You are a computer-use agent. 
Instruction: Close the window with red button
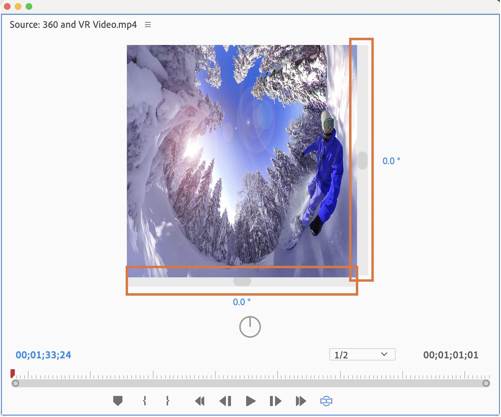point(7,6)
